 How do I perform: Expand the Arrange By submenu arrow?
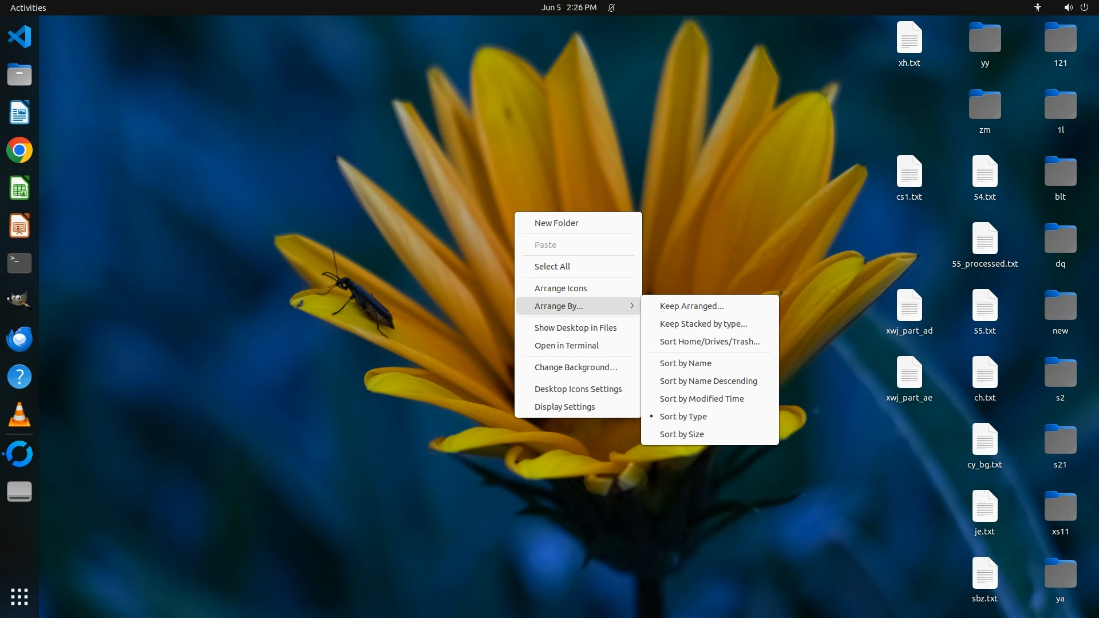pos(632,306)
